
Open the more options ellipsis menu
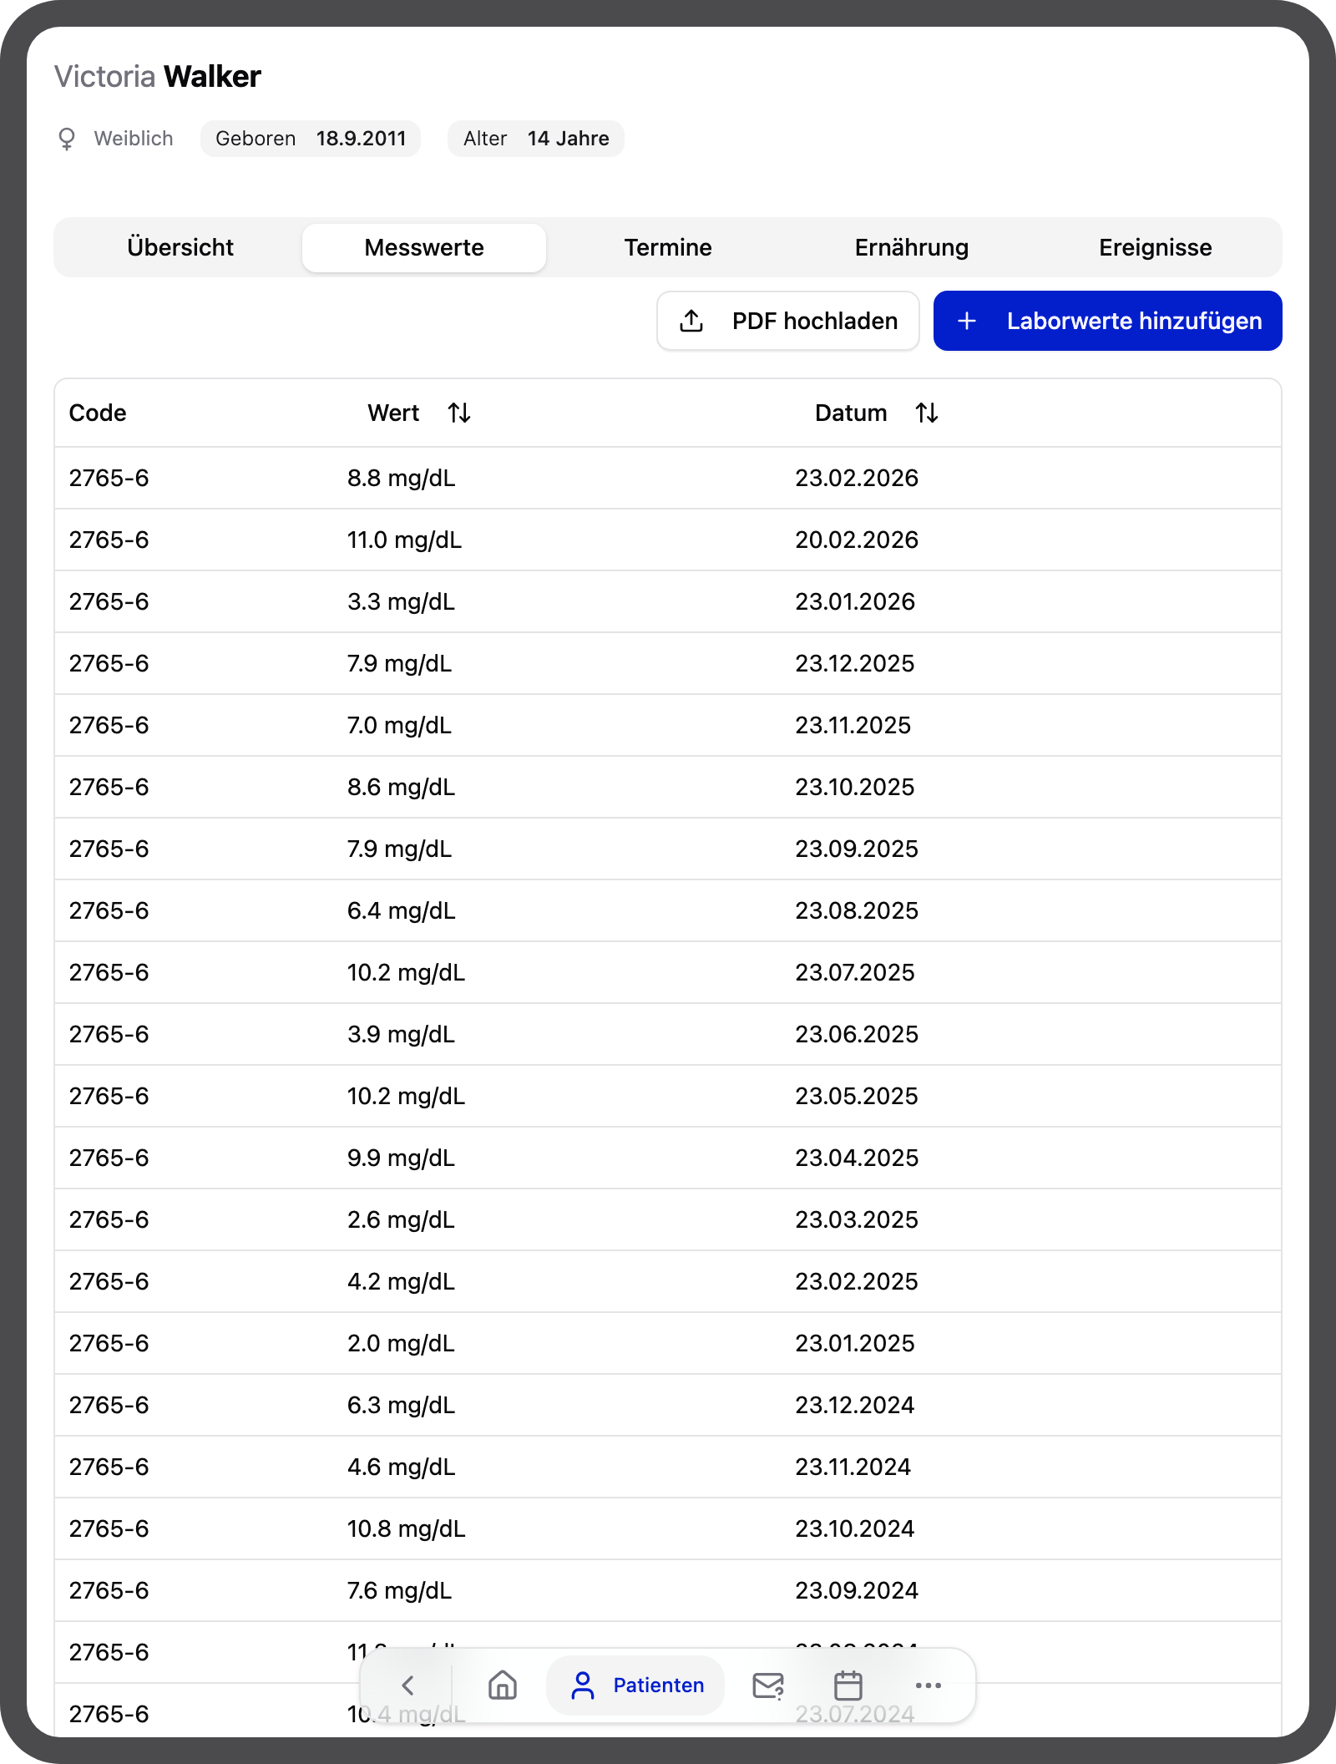(929, 1685)
